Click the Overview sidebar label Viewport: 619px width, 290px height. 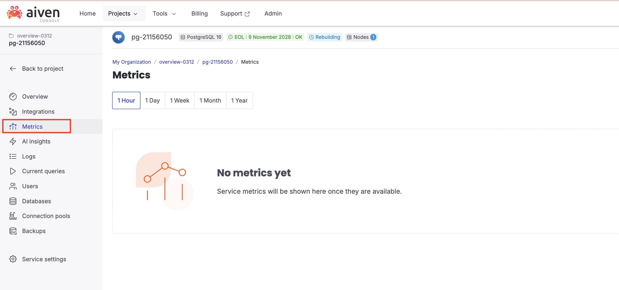coord(35,97)
